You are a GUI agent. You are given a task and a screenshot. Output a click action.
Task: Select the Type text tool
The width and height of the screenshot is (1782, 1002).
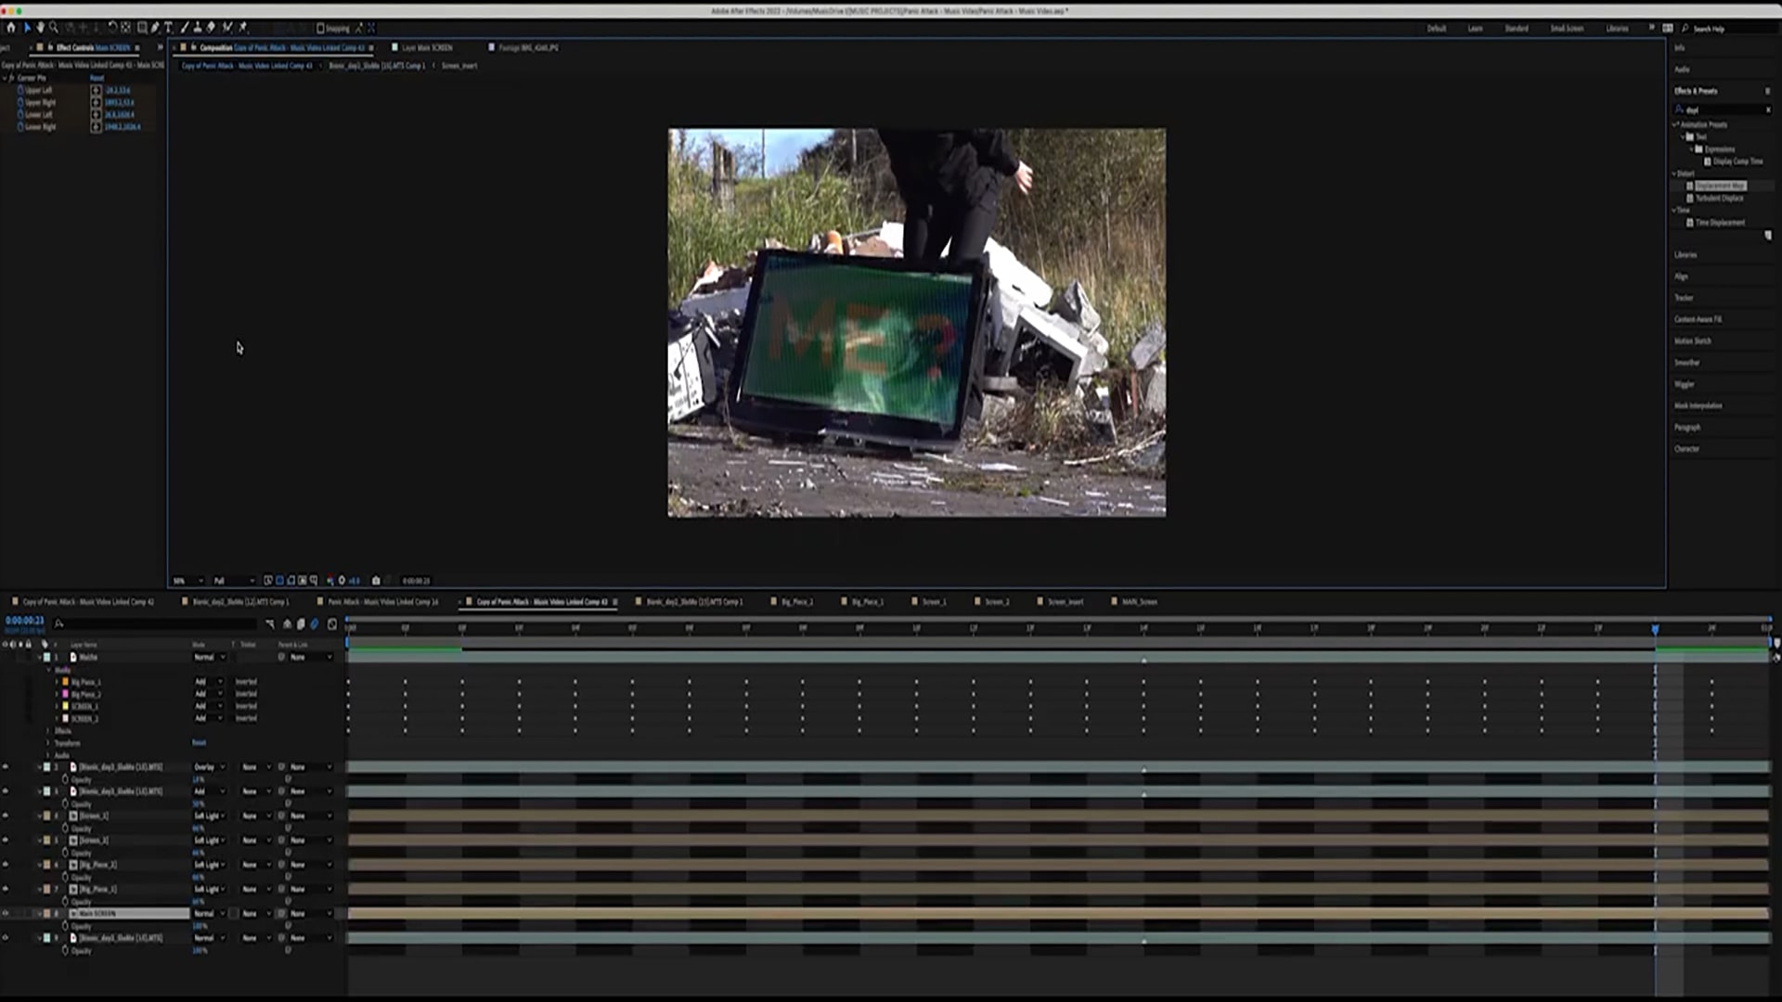168,28
